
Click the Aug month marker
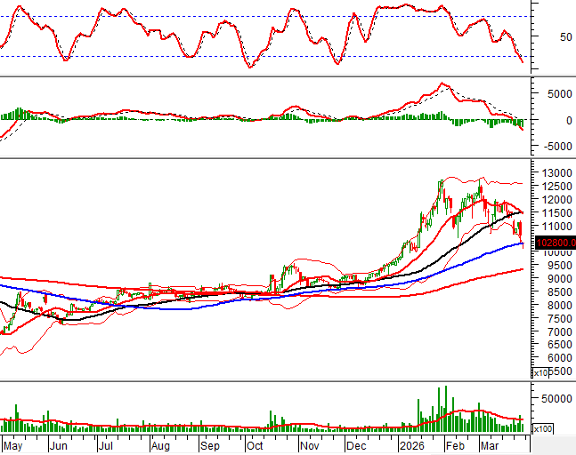pos(160,443)
